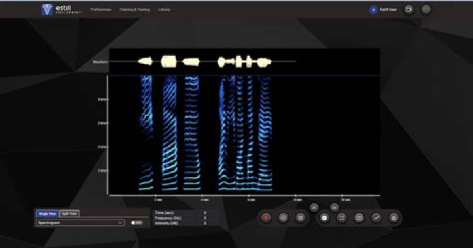Click the round button next to record
Image resolution: width=473 pixels, height=248 pixels.
coord(283,218)
